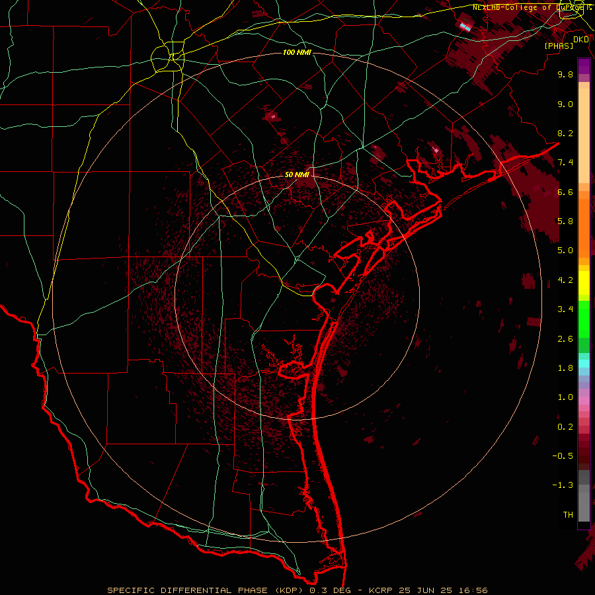Click the "DKD" label above the legend
Viewport: 595px width, 595px height.
[581, 40]
